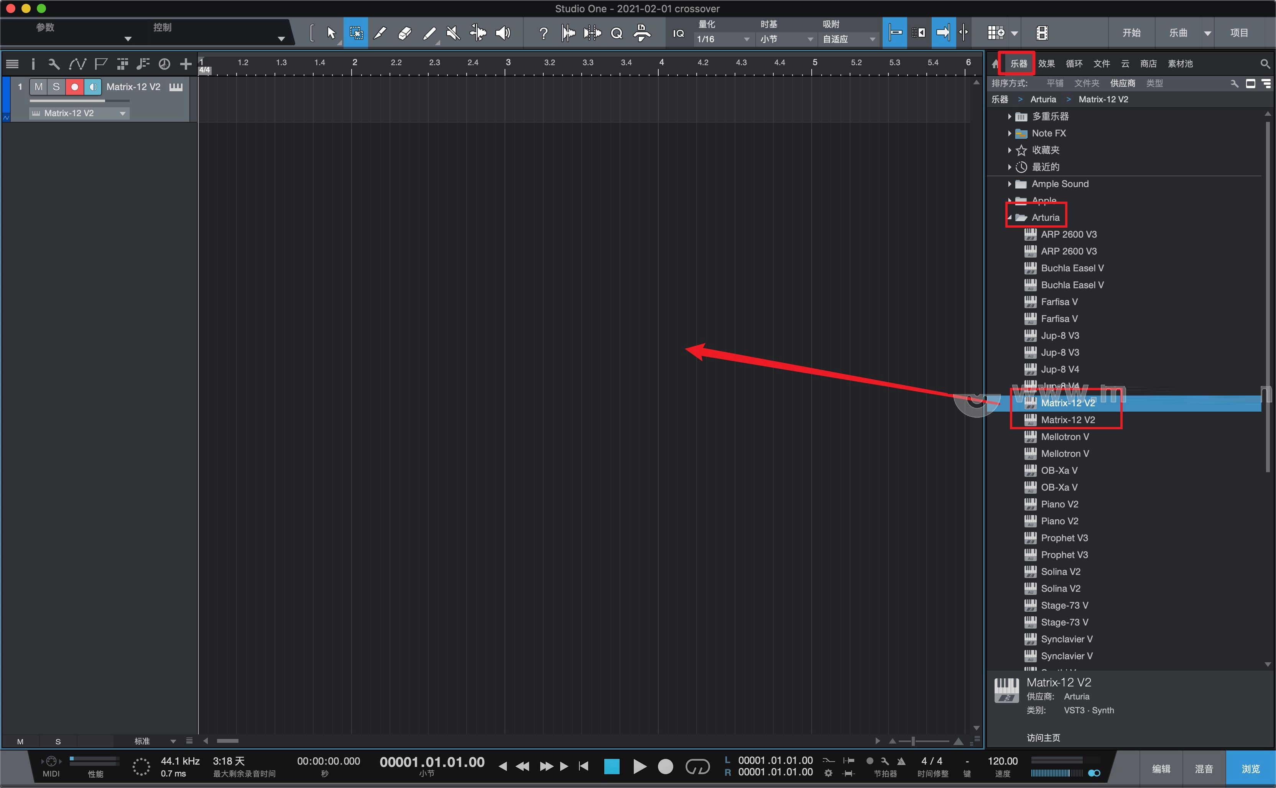
Task: Go to browser home icon
Action: pos(995,64)
